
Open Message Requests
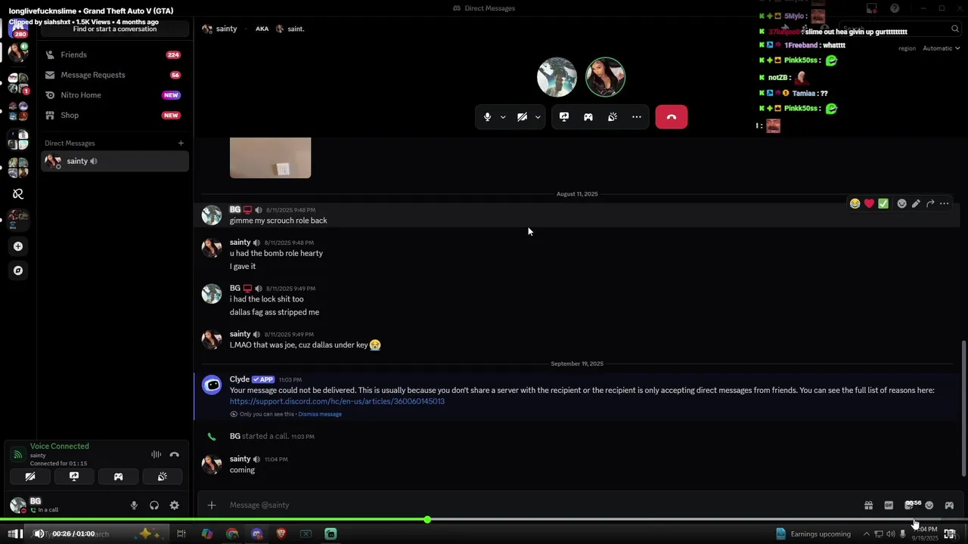click(114, 75)
